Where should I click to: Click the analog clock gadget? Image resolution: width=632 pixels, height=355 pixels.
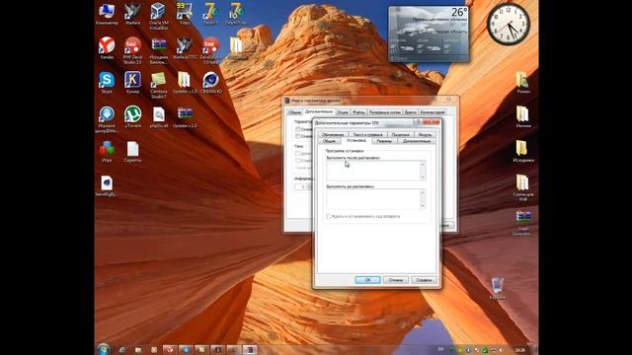tap(509, 24)
